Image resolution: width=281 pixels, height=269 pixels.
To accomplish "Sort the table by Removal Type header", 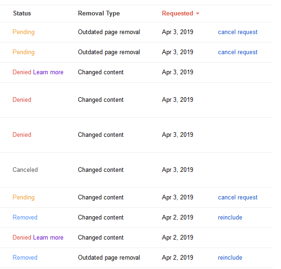I will click(x=99, y=14).
